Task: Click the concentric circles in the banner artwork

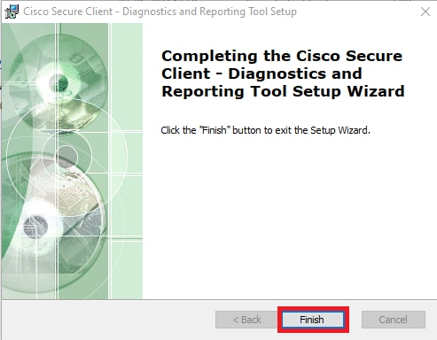Action: 66,155
